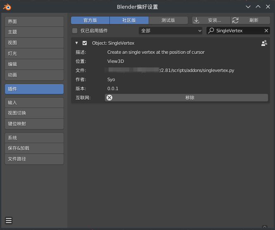Close the Blender偏好设置 window

pos(268,7)
